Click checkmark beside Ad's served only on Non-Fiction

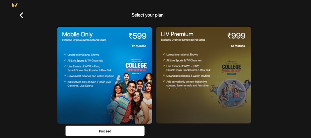[x=65, y=82]
